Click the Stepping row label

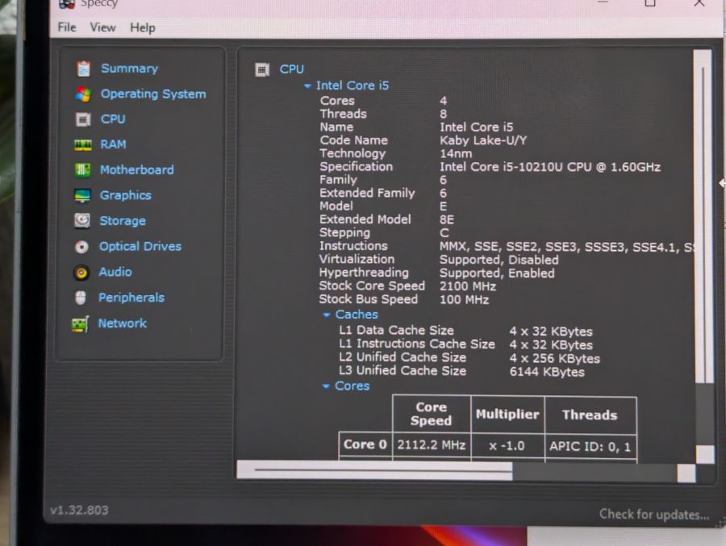point(345,233)
